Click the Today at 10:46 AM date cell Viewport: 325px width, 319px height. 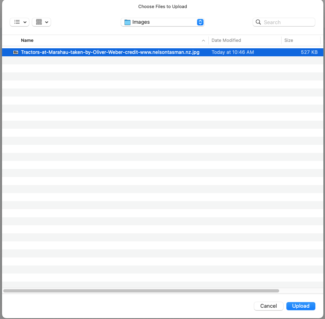click(x=232, y=52)
